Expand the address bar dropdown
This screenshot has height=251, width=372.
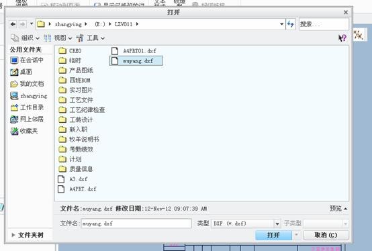[281, 24]
